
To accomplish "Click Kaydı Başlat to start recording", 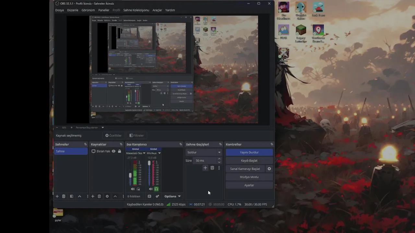I will click(x=249, y=161).
